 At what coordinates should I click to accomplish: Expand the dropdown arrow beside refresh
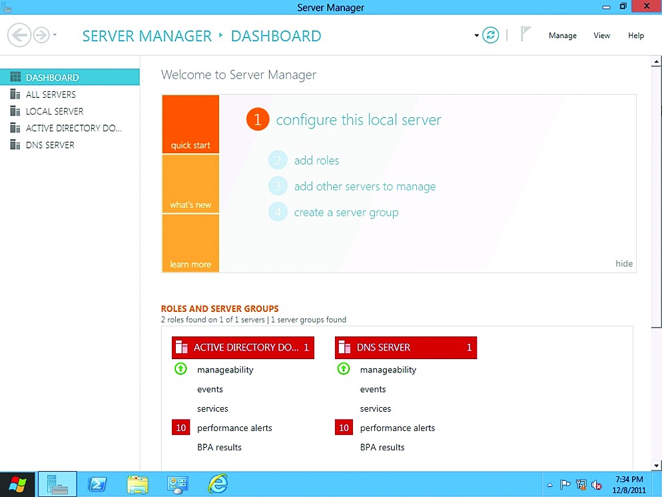477,36
